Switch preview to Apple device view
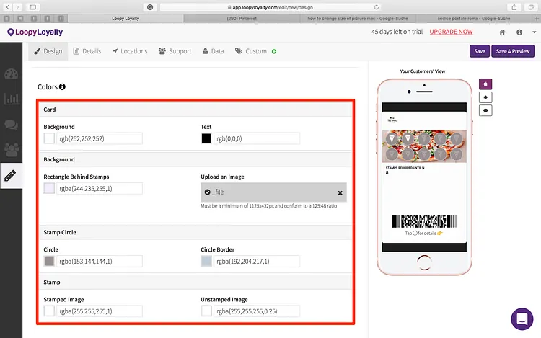The image size is (541, 338). pos(485,84)
